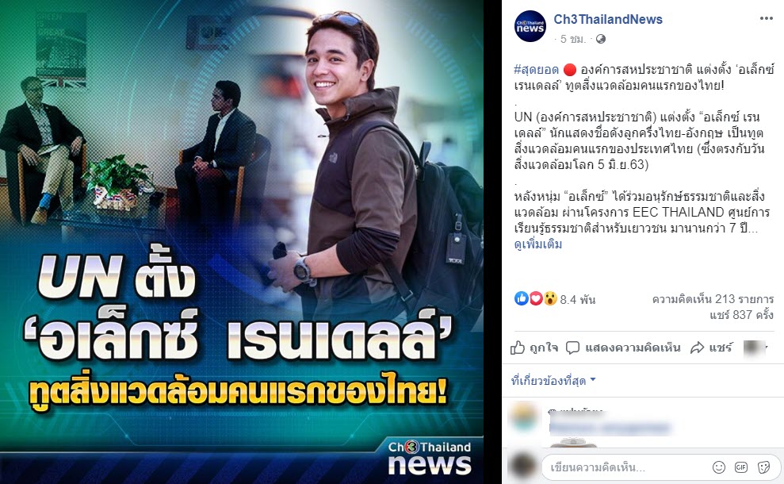Click the เขียนความคิดเห็น comment input field

pyautogui.click(x=625, y=467)
